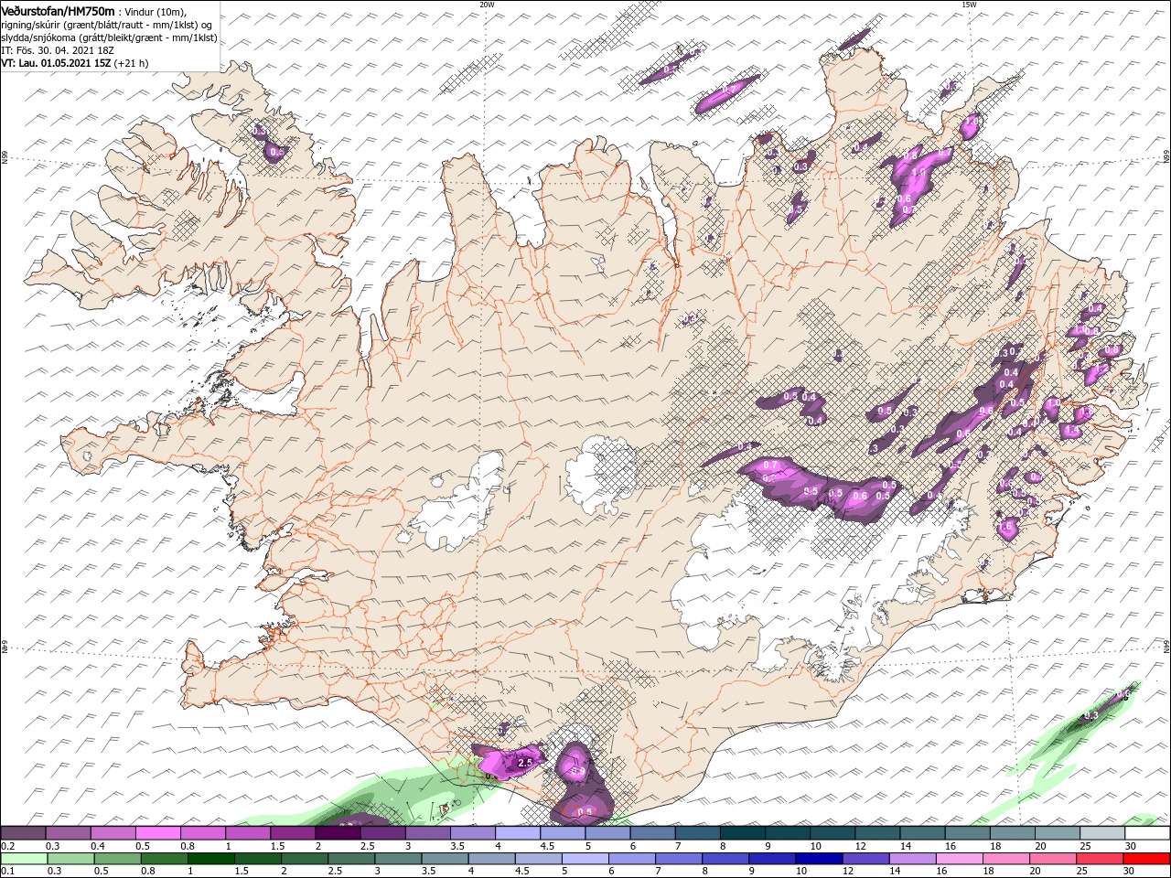This screenshot has width=1171, height=878.
Task: Select the 3.5 grey-blue swatch in the rain scale
Action: click(446, 859)
